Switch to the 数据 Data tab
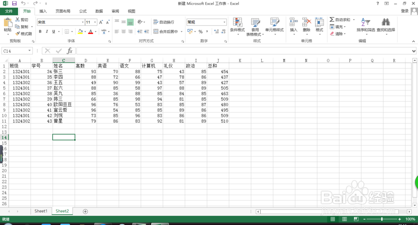This screenshot has height=225, width=418. (99, 11)
